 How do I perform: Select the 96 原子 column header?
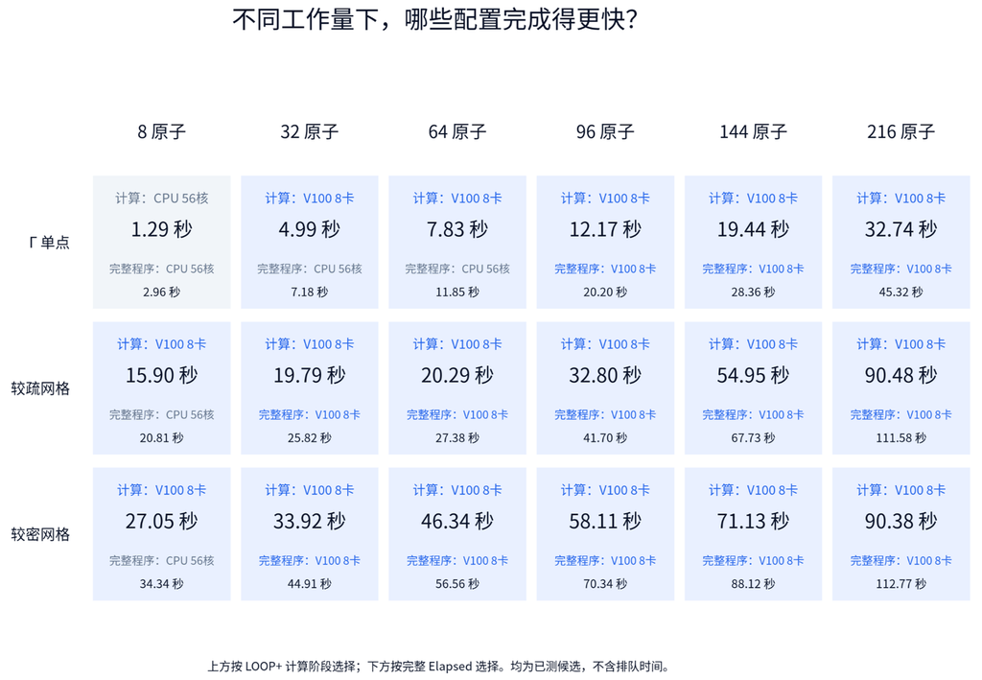[605, 131]
